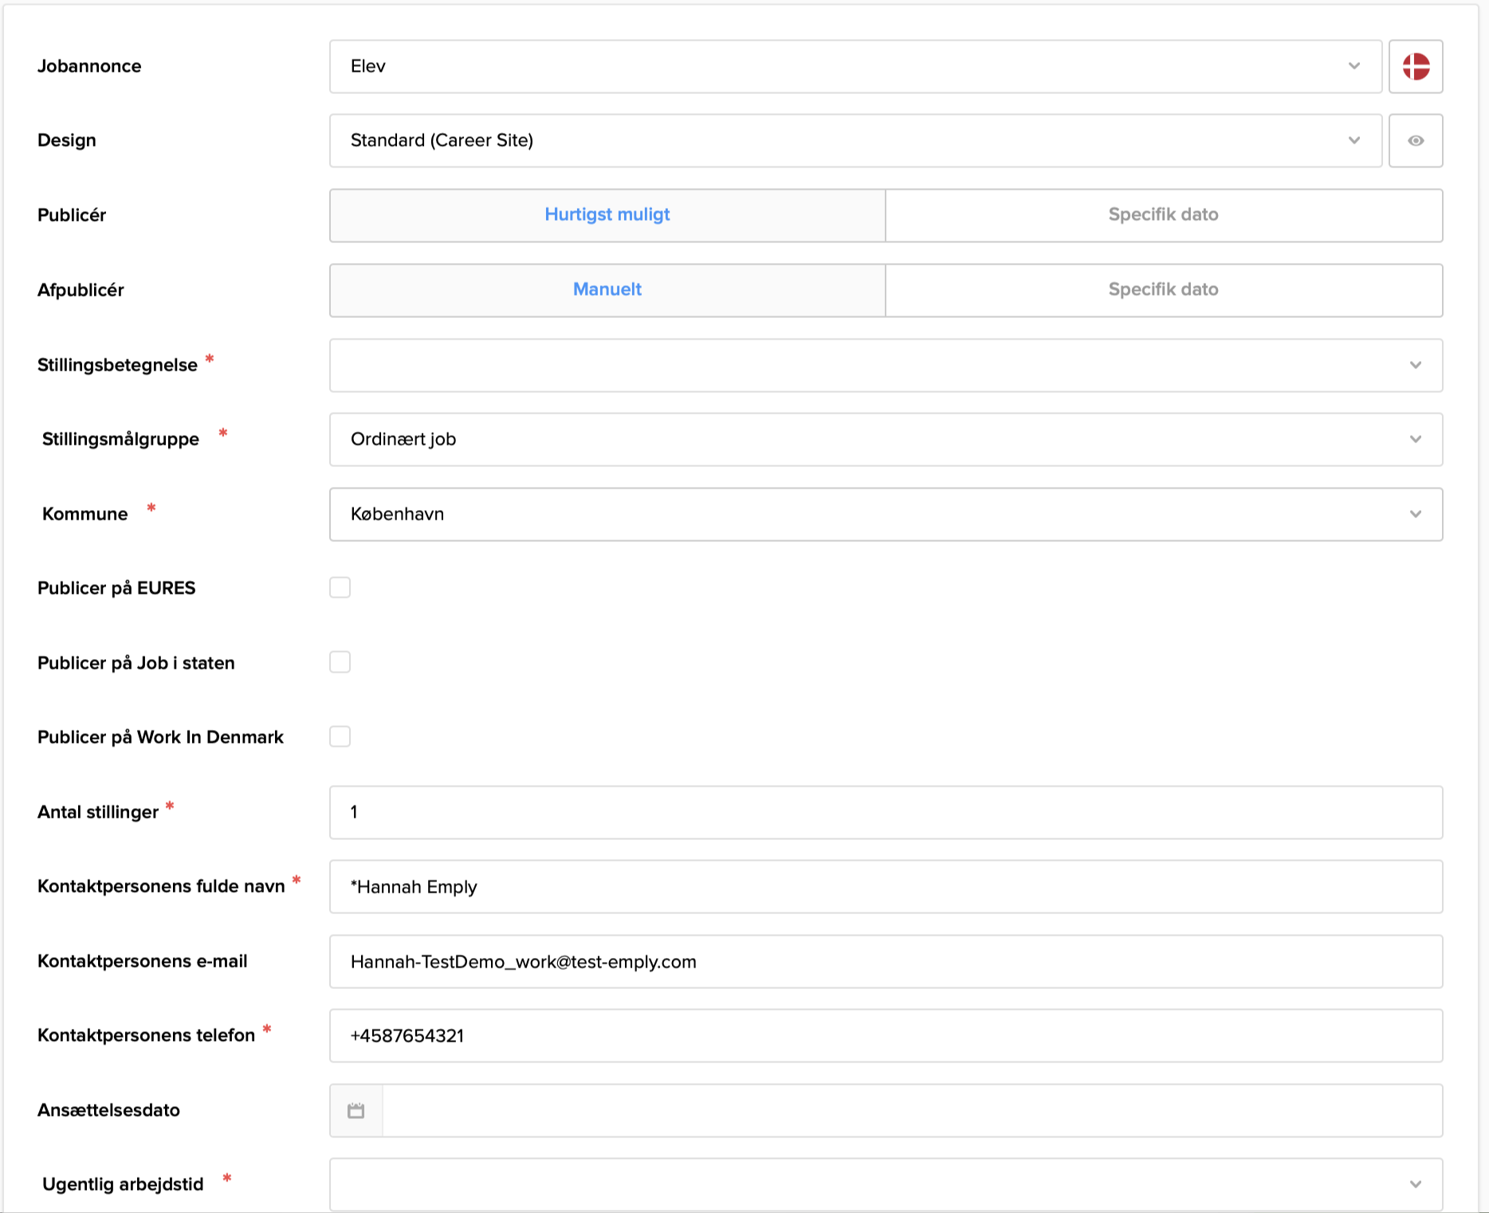Click the Antal stillinger input field

tap(885, 812)
